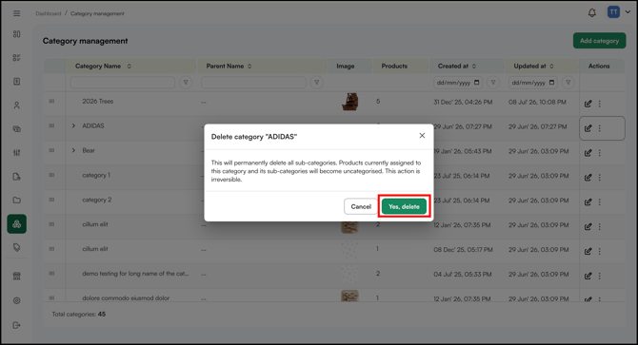Viewport: 638px width, 345px height.
Task: Expand the ADIDAS category row
Action: pyautogui.click(x=73, y=125)
